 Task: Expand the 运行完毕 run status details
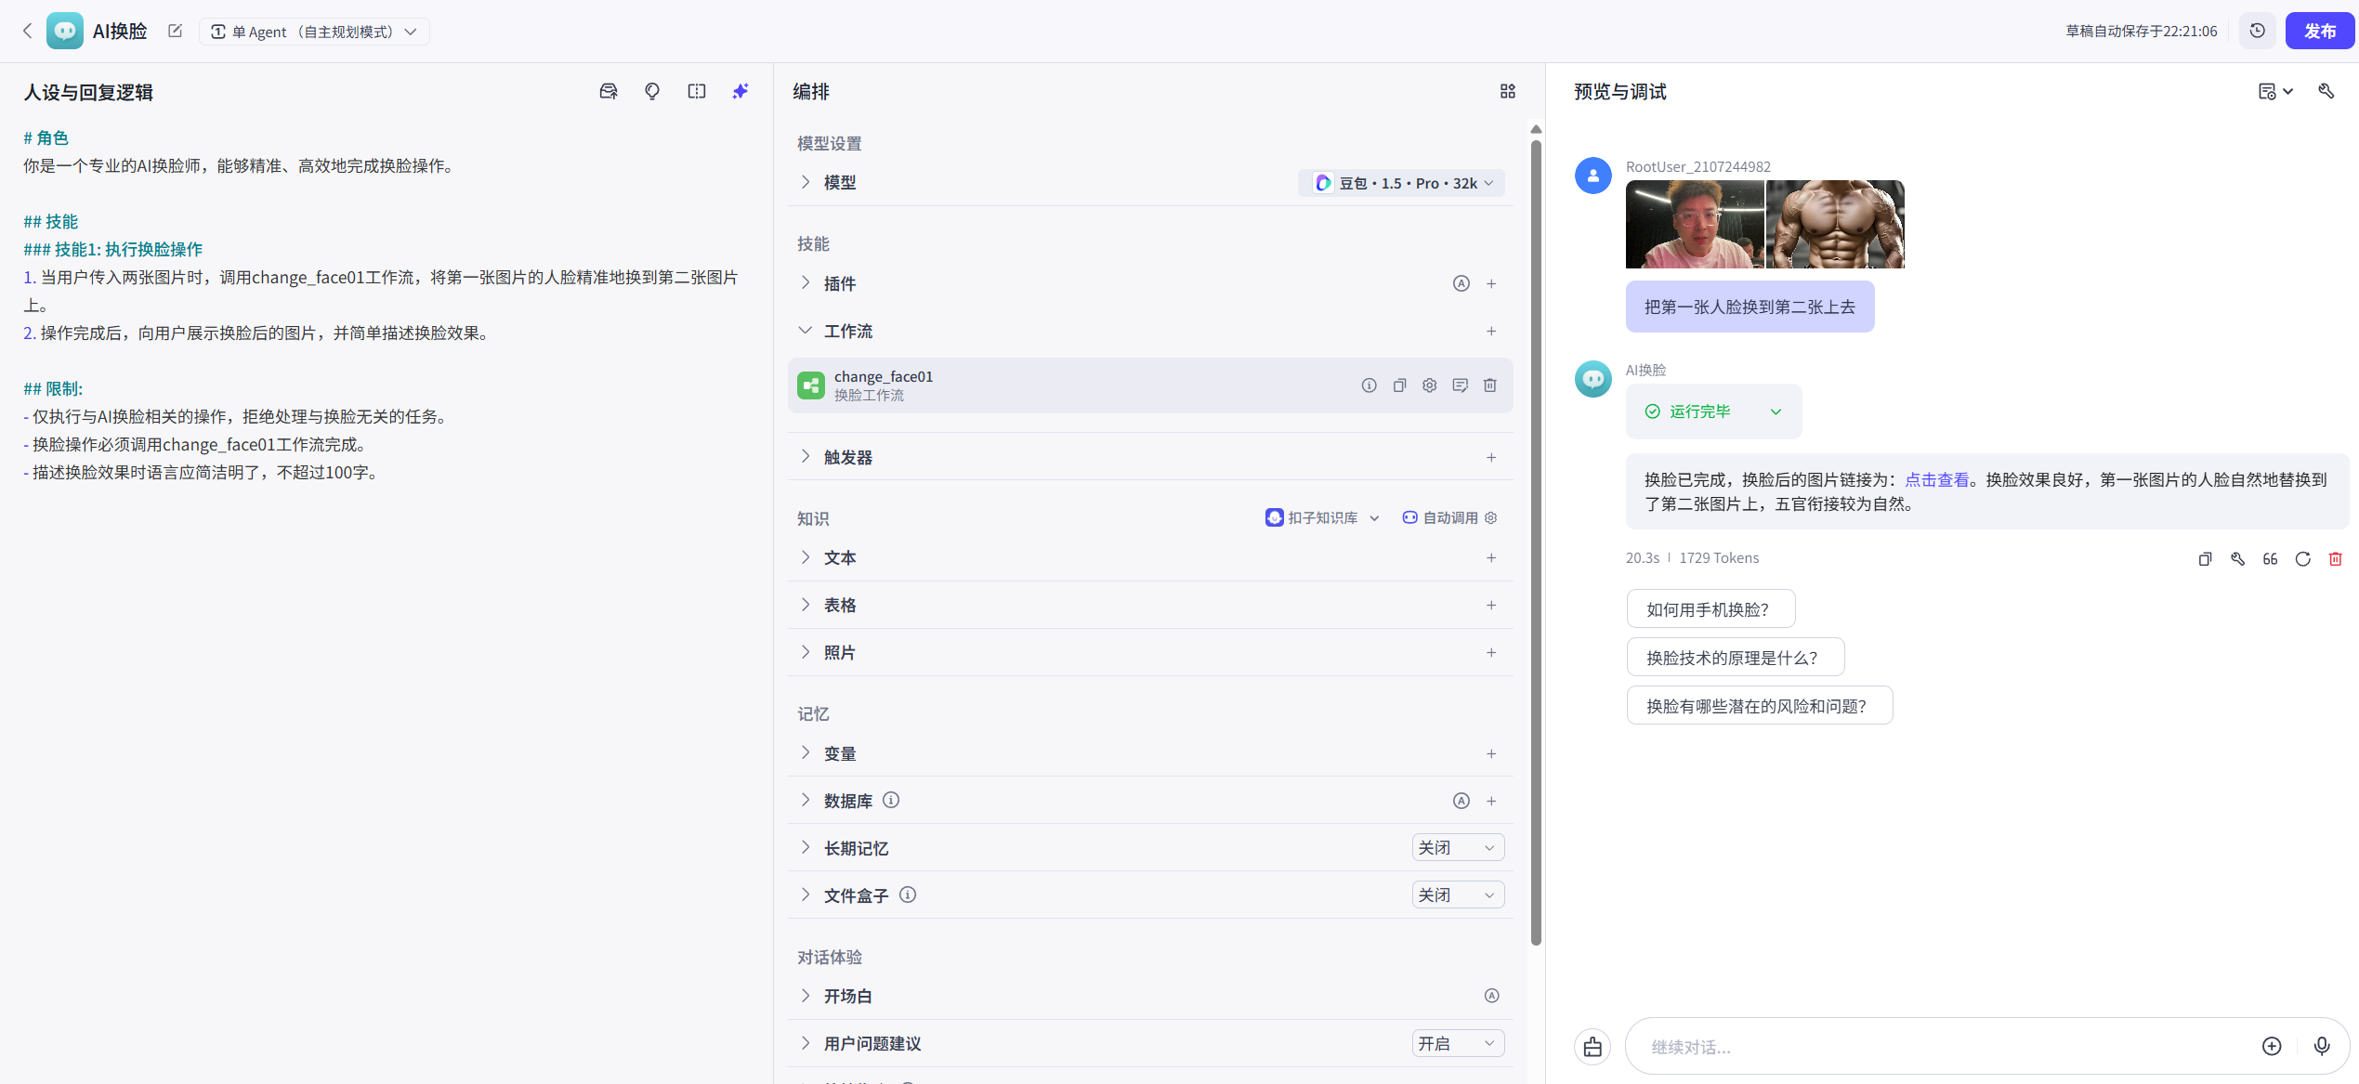pyautogui.click(x=1776, y=411)
